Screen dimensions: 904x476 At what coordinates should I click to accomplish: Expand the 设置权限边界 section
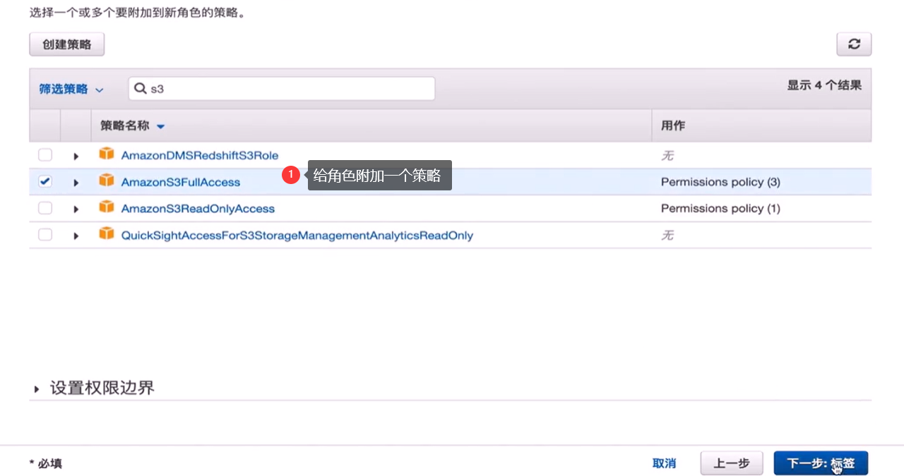click(94, 388)
